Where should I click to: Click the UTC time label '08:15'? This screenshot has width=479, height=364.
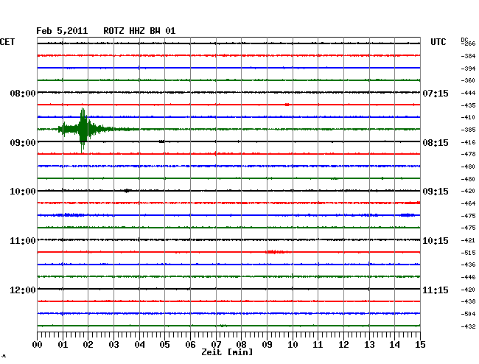436,143
